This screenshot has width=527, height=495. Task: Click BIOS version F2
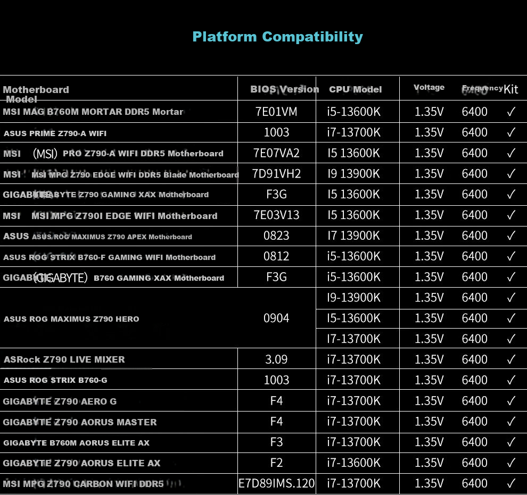(276, 463)
